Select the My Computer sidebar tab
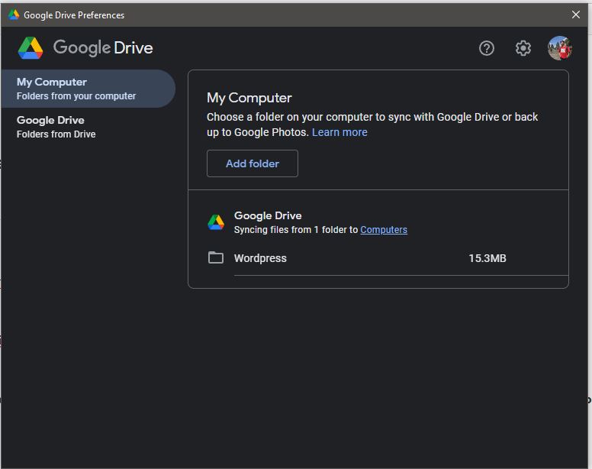 point(88,89)
